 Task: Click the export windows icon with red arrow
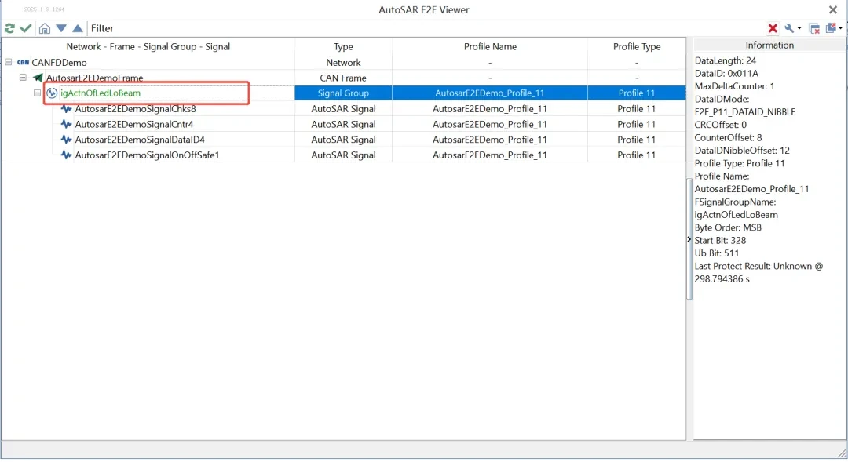[x=832, y=27]
